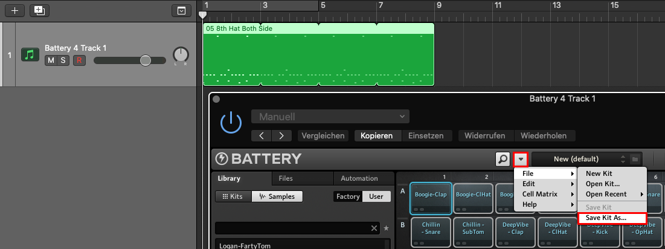Image resolution: width=665 pixels, height=249 pixels.
Task: Select the DeepVibe - ClHat cell
Action: pos(558,233)
